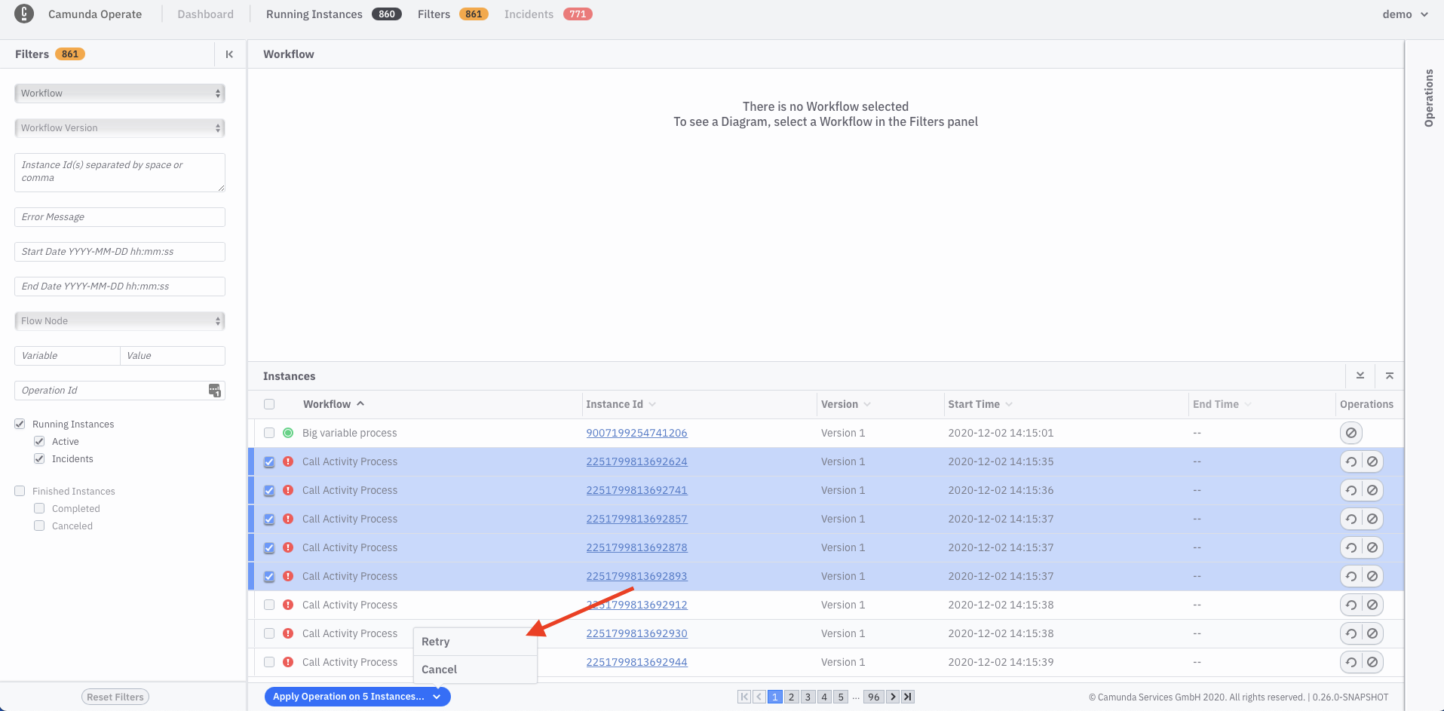The height and width of the screenshot is (711, 1444).
Task: Click the Camunda Operate logo icon
Action: click(x=24, y=14)
